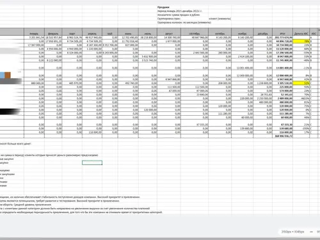Screen dimensions: 320x240
Task: Select the 2 443 500,00 cell in сентябрь
Action: [x=195, y=52]
